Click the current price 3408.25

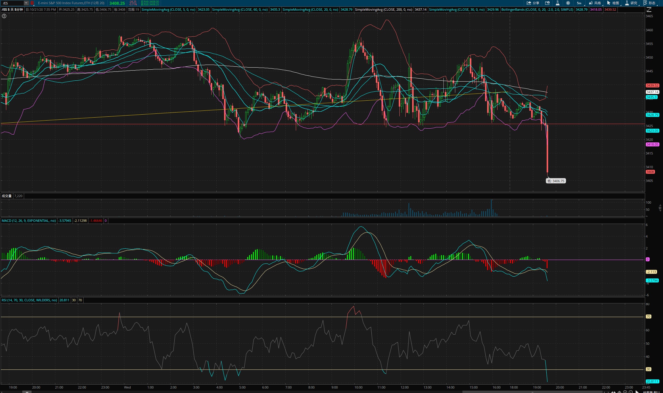(117, 3)
